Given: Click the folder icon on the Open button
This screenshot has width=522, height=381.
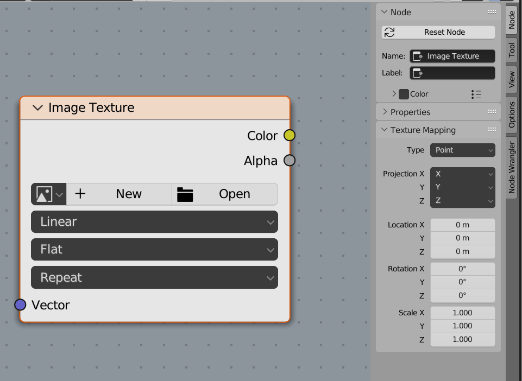Looking at the screenshot, I should click(185, 194).
